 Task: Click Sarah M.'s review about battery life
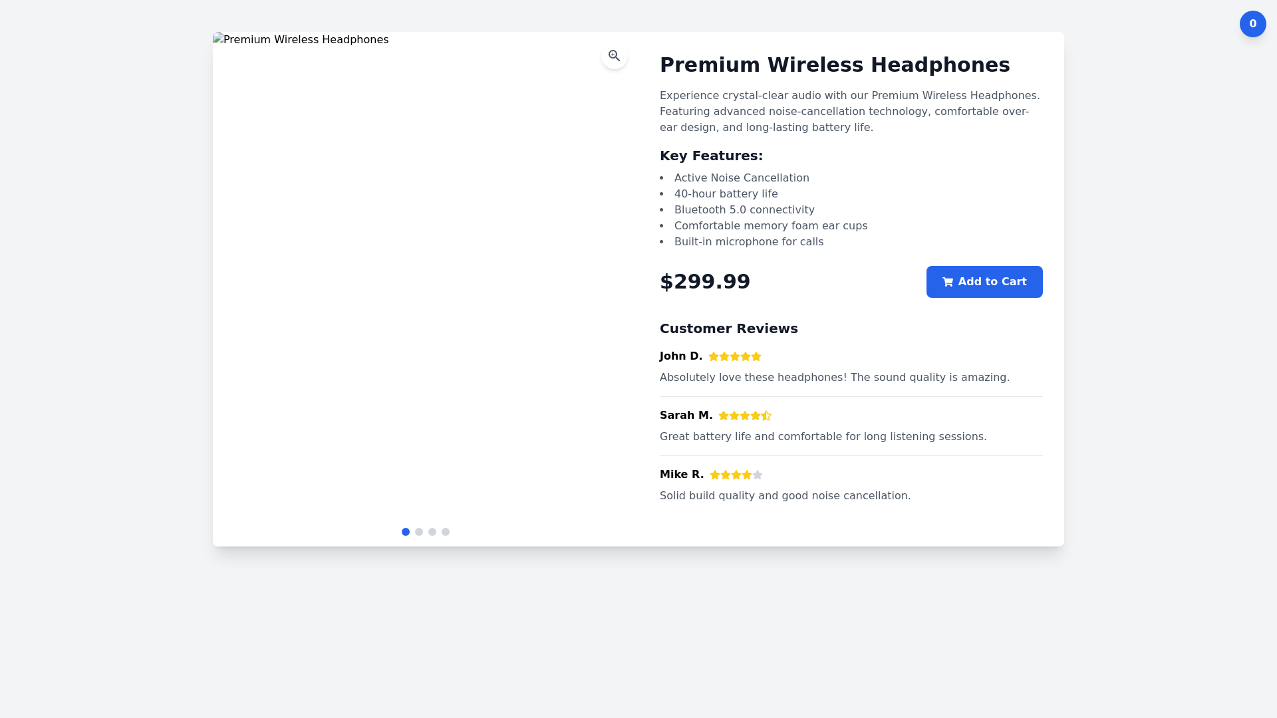click(823, 437)
